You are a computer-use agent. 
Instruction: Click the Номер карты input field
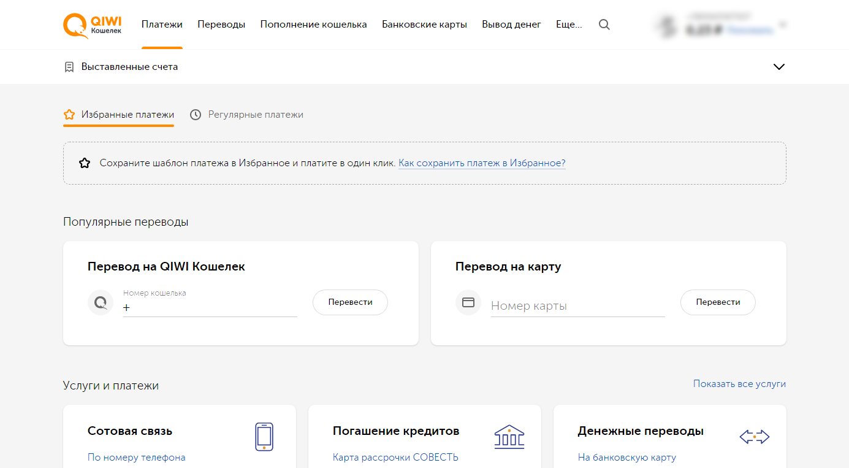click(576, 305)
